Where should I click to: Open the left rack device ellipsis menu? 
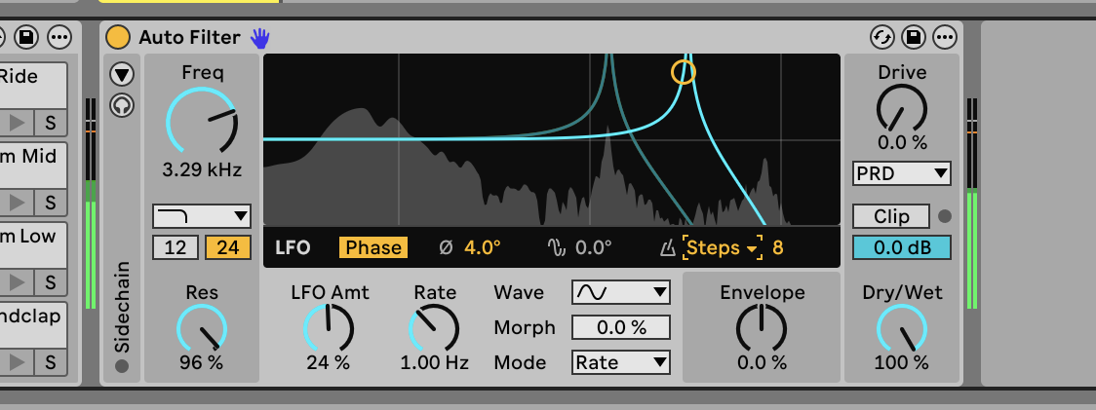click(59, 37)
